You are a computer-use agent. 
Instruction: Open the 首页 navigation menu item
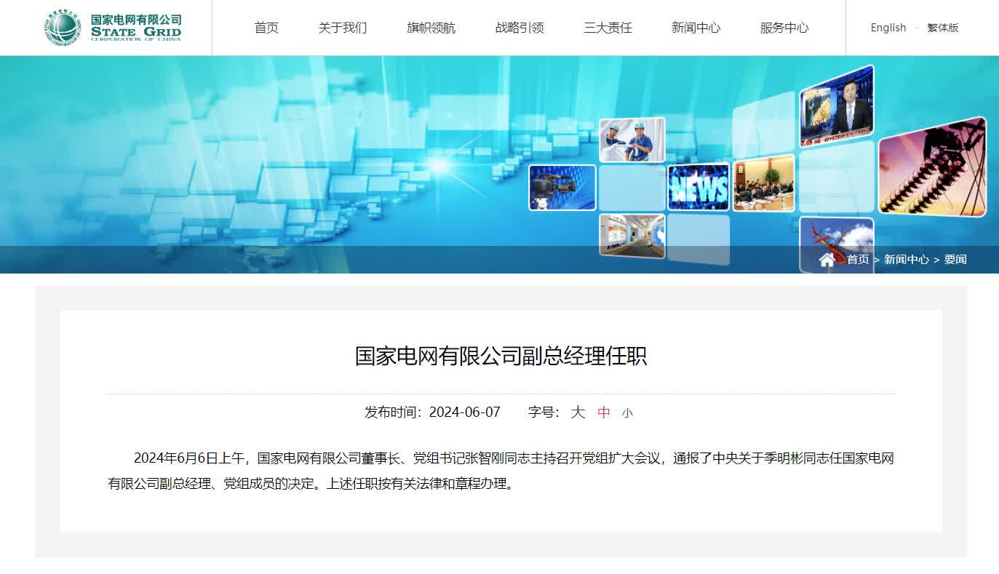tap(266, 28)
